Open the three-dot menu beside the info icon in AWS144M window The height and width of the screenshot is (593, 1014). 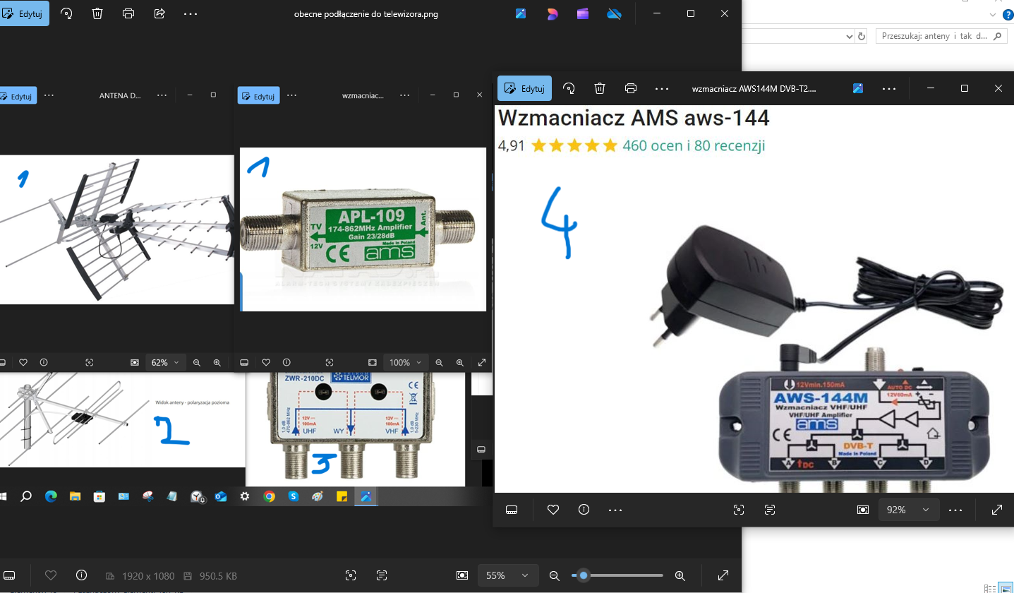(615, 509)
